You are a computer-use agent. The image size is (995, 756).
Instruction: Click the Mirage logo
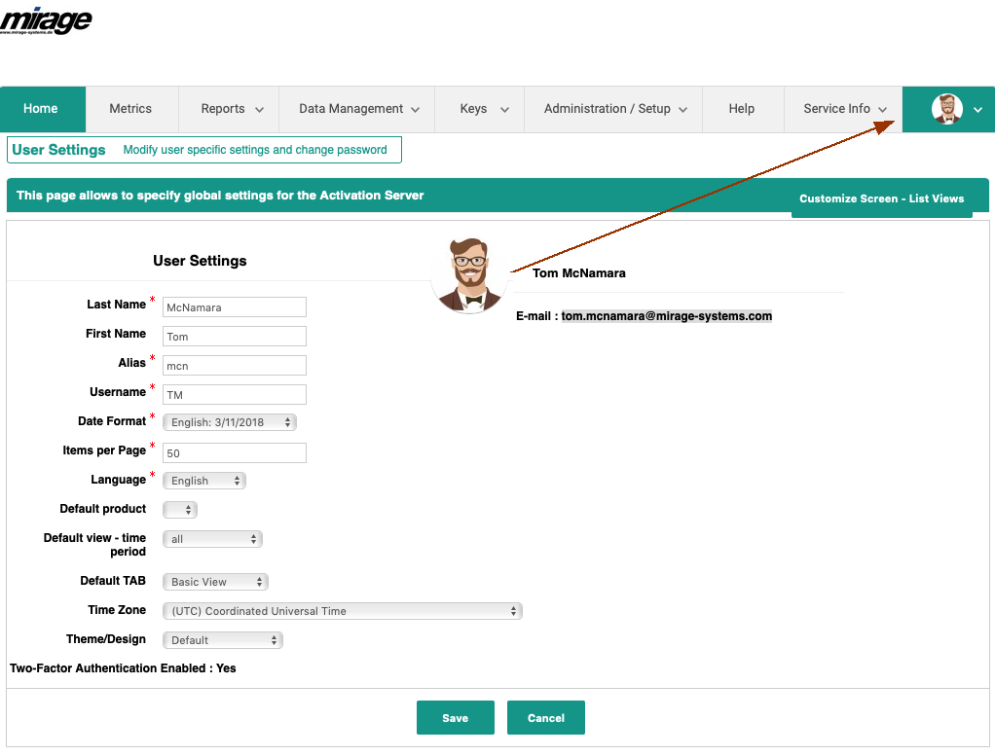click(47, 19)
